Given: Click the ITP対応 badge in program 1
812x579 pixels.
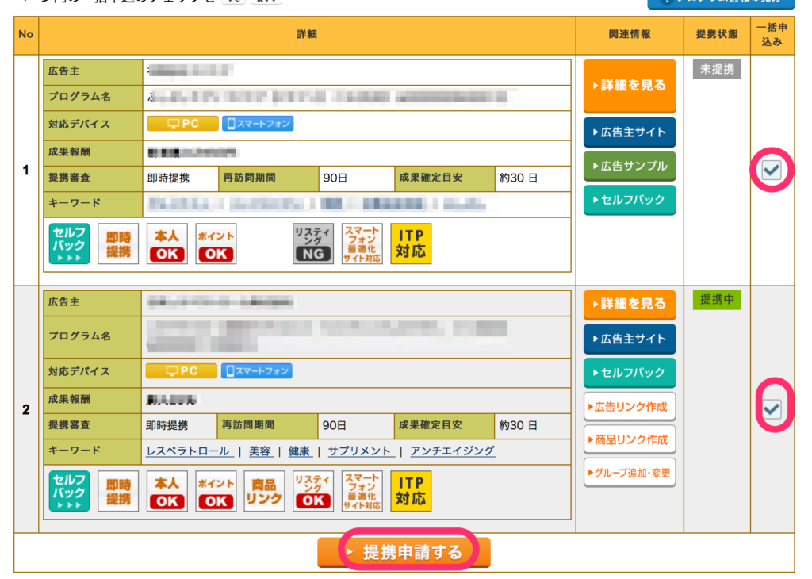Looking at the screenshot, I should coord(411,243).
